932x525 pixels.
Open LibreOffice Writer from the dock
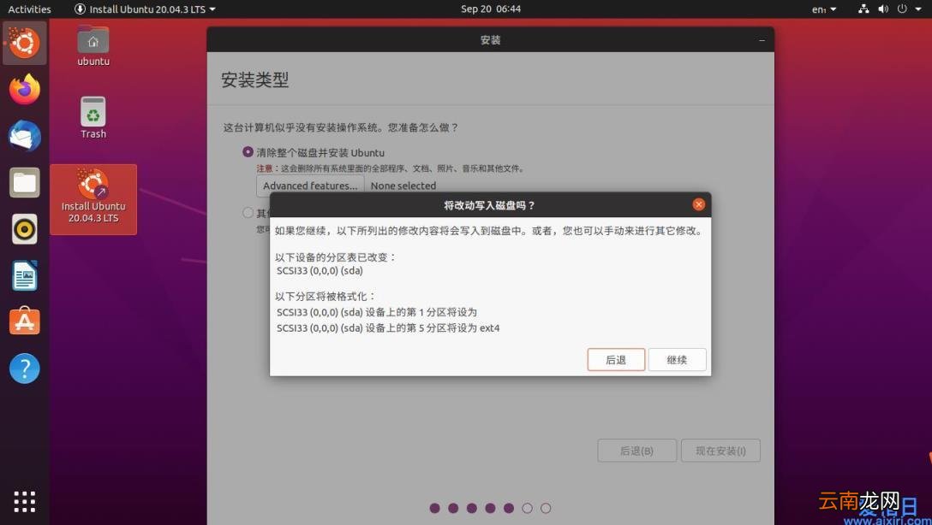(x=24, y=275)
